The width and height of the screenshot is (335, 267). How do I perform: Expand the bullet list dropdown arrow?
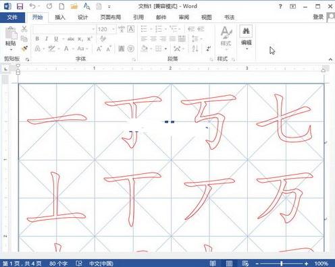point(151,29)
